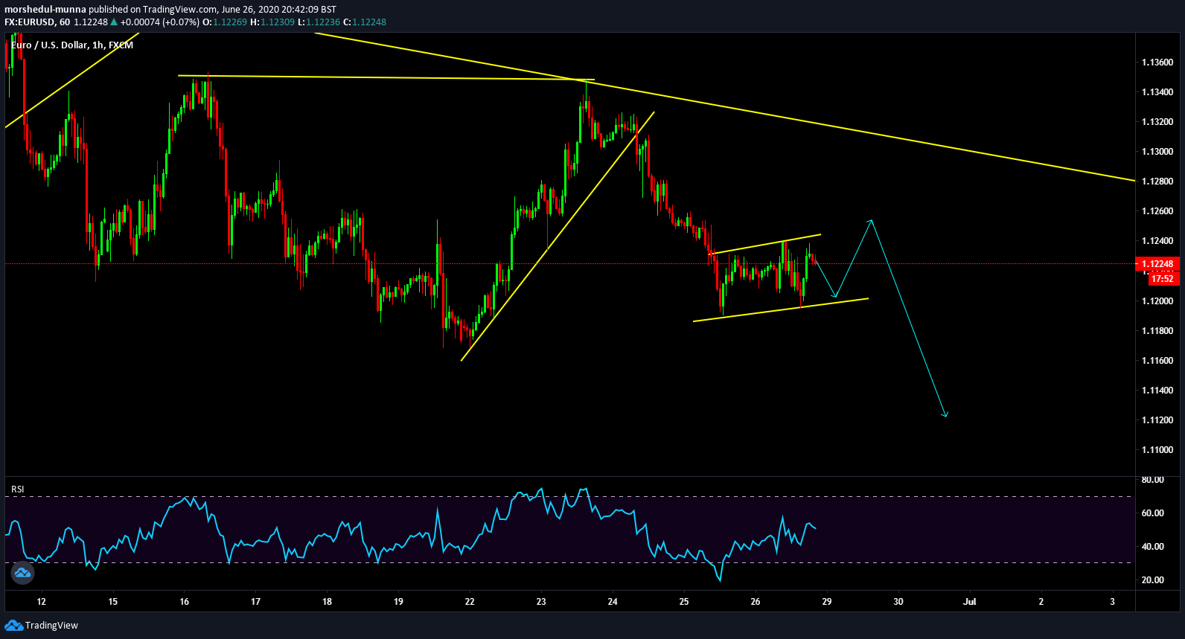Screen dimensions: 1185x639
Task: Click the FX:EURUSD symbol text in header
Action: [x=29, y=22]
